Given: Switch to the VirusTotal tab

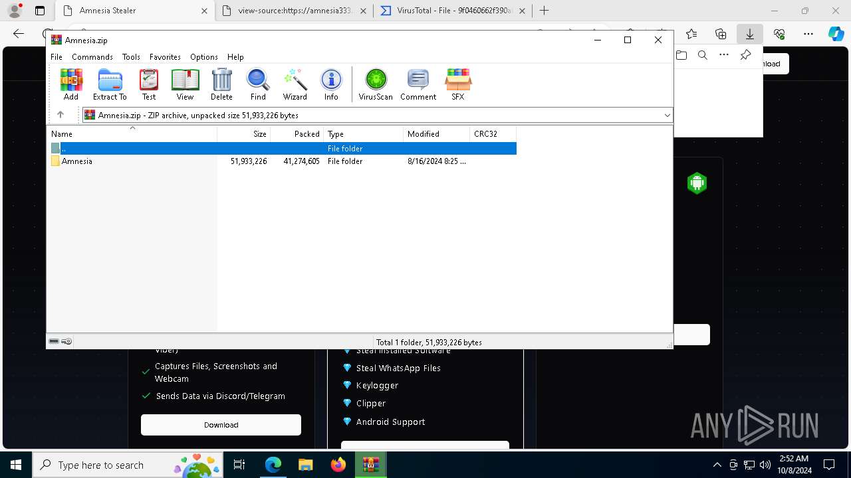Looking at the screenshot, I should click(x=454, y=11).
